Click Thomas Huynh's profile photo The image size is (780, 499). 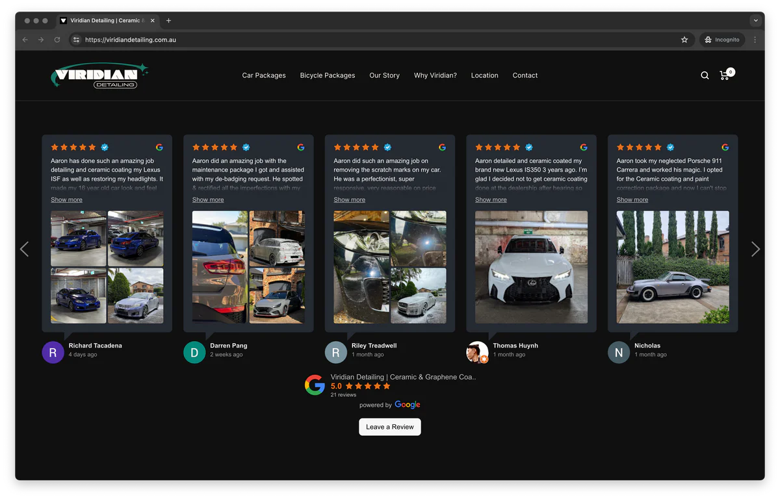(477, 353)
